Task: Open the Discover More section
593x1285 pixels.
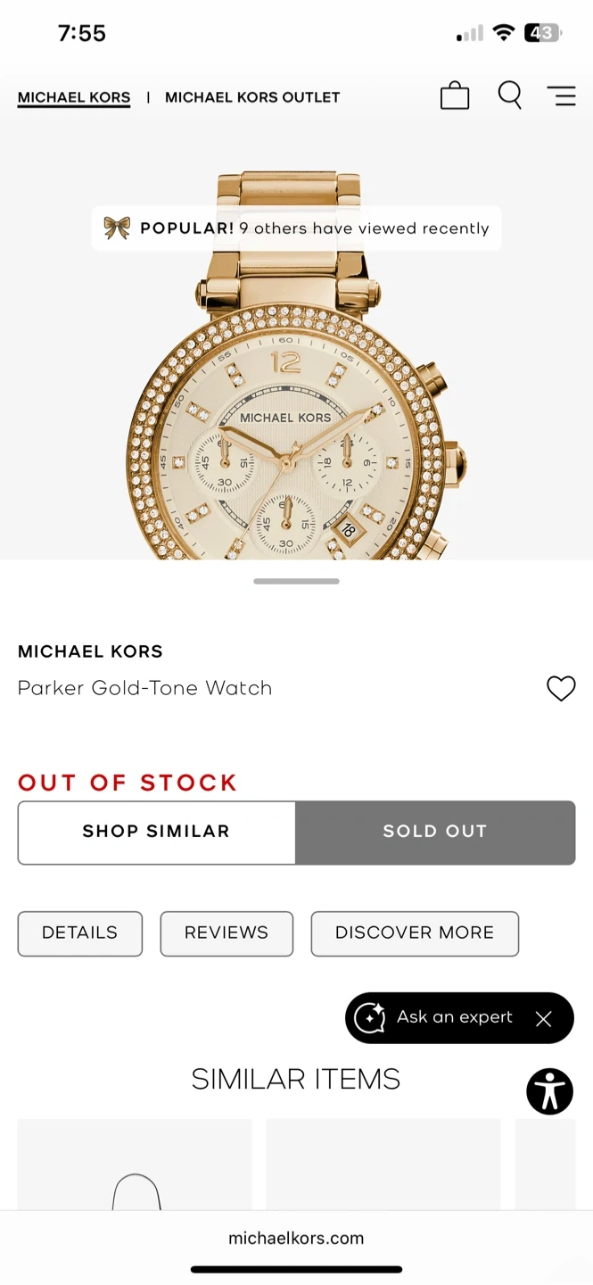Action: click(x=415, y=933)
